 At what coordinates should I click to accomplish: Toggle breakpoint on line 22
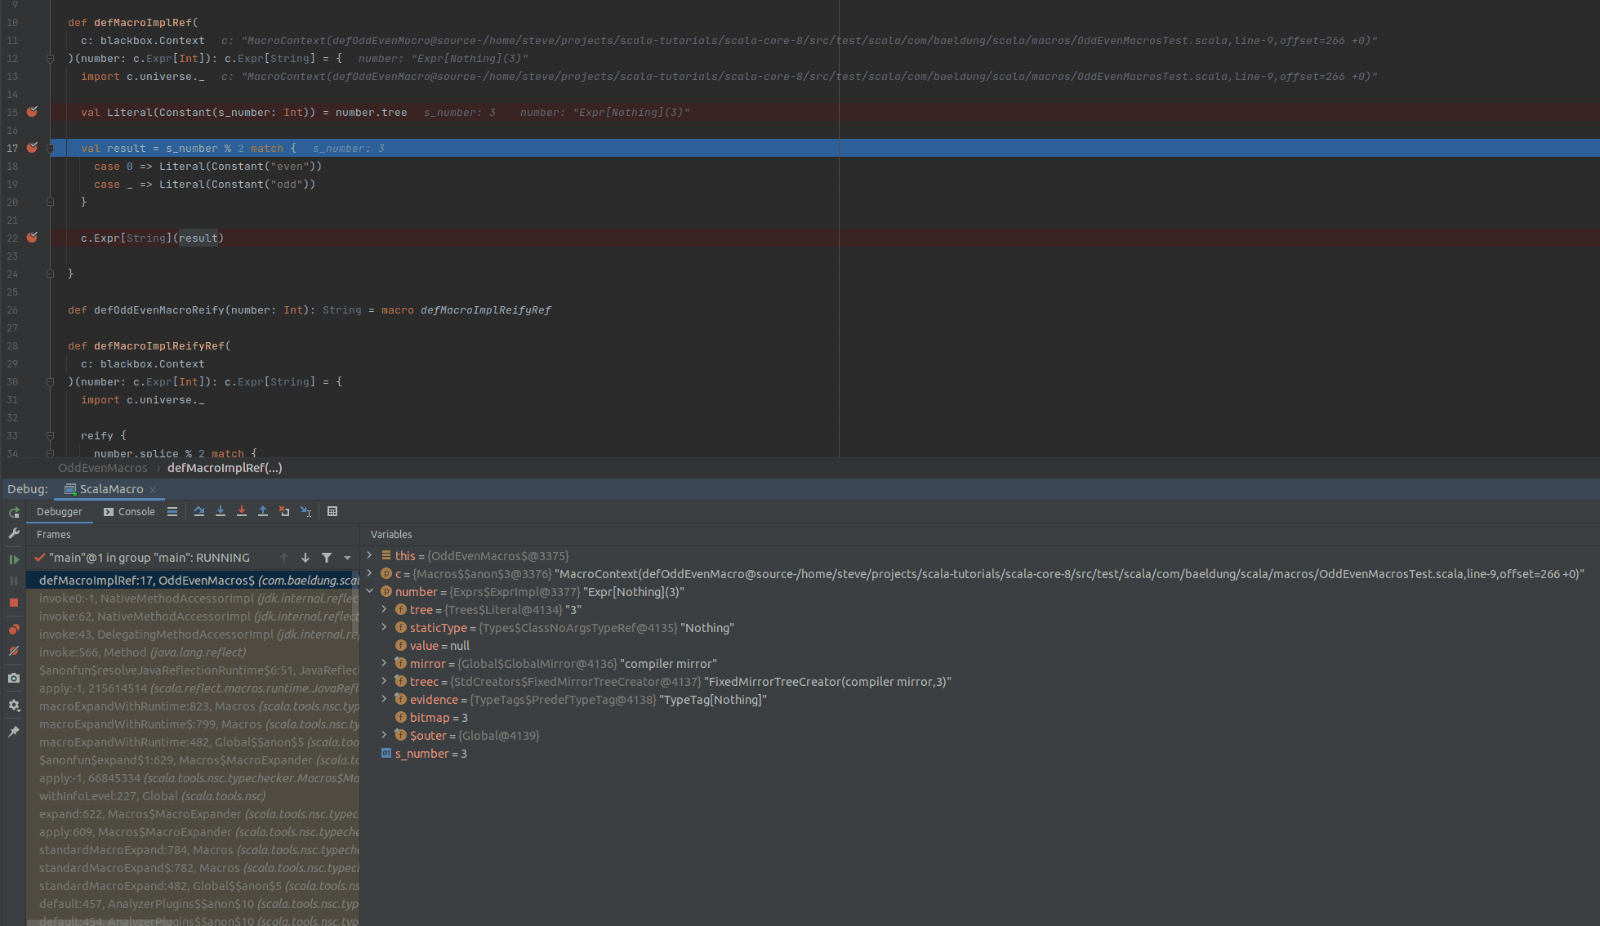[x=32, y=238]
